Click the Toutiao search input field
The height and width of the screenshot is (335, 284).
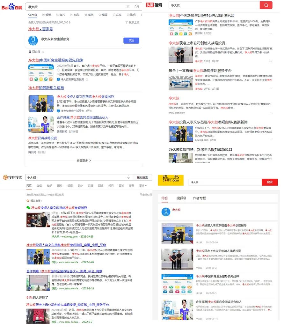pyautogui.click(x=214, y=5)
